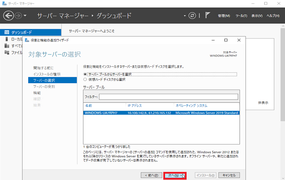Go to 開始する前に wizard step
This screenshot has width=285, height=180.
[x=43, y=68]
